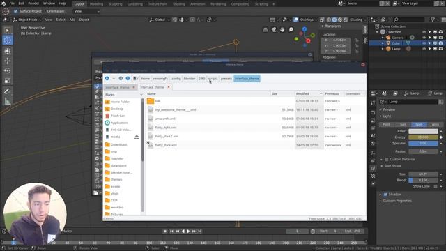Screen dimensions: 446x251
Task: Click the lamp Color swatch
Action: tap(423, 131)
